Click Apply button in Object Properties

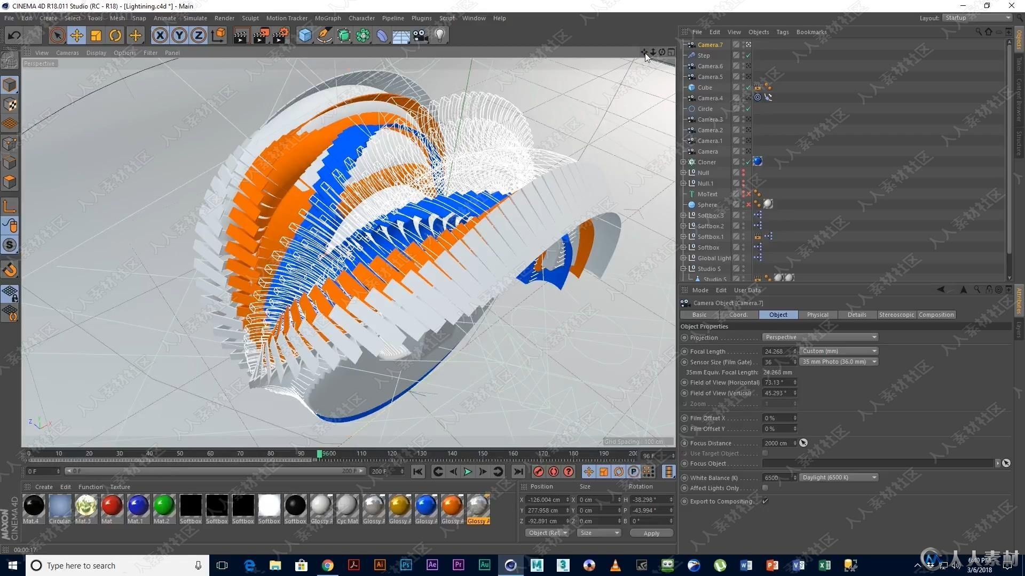tap(650, 532)
